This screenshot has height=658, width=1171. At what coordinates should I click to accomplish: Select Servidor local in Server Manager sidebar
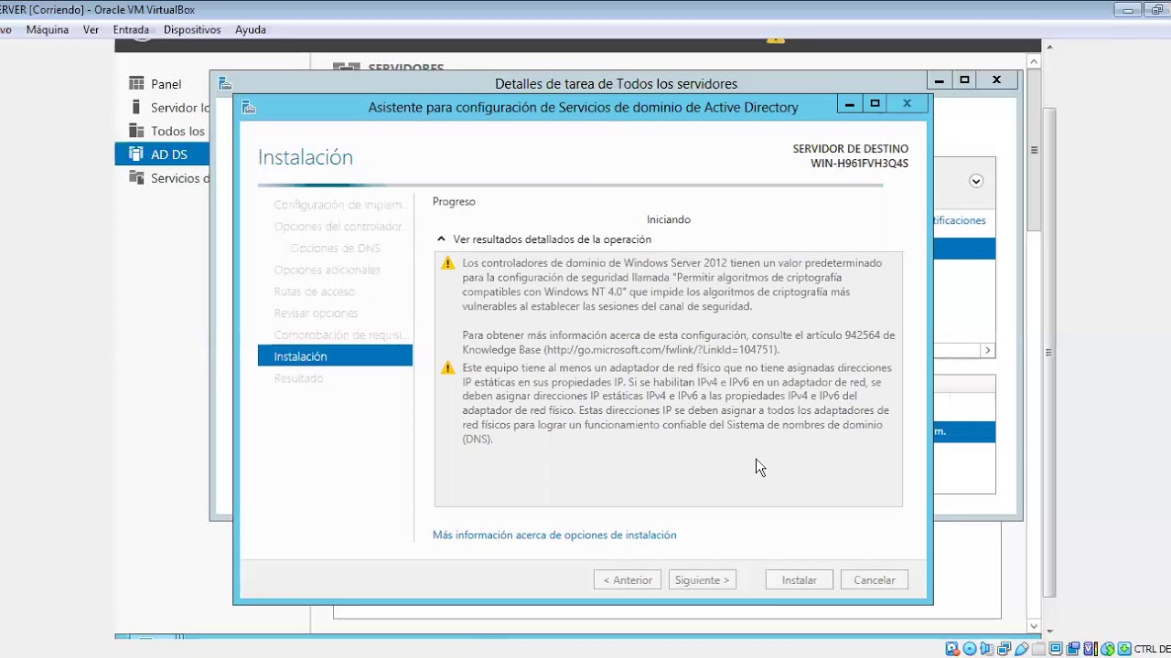pos(179,108)
